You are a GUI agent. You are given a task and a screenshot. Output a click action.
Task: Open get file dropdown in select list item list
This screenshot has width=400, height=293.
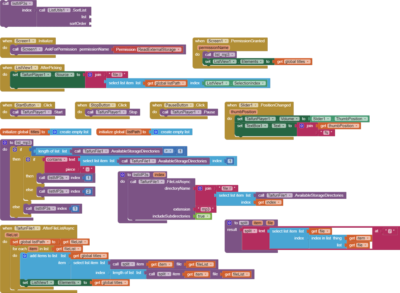click(x=321, y=231)
